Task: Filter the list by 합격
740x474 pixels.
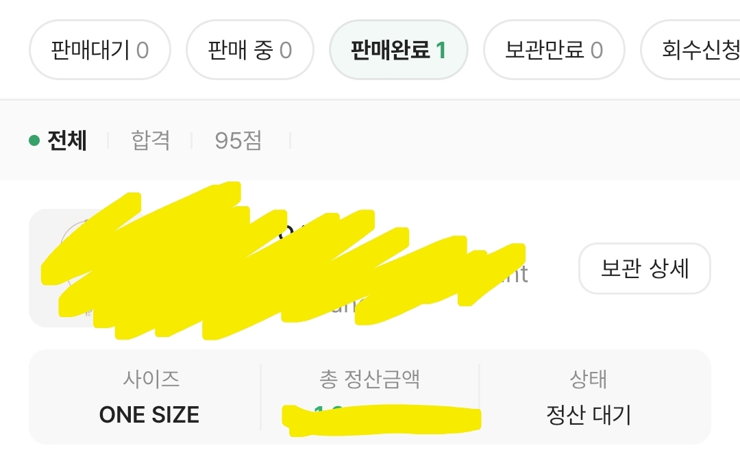Action: pyautogui.click(x=150, y=141)
